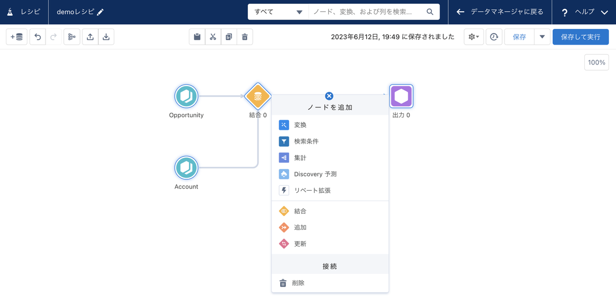Click the copy node icon
Viewport: 616px width, 298px height.
229,37
